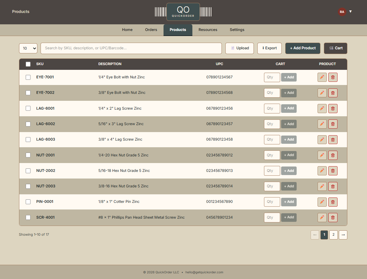Click the trash icon for SCR-4001
This screenshot has width=367, height=279.
pos(333,217)
